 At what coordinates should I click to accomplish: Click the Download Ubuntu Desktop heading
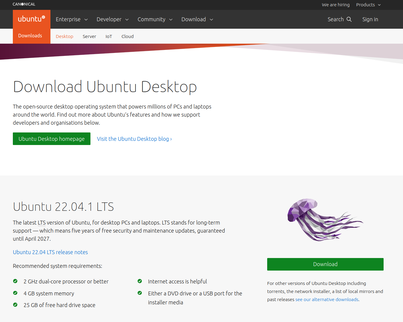105,87
